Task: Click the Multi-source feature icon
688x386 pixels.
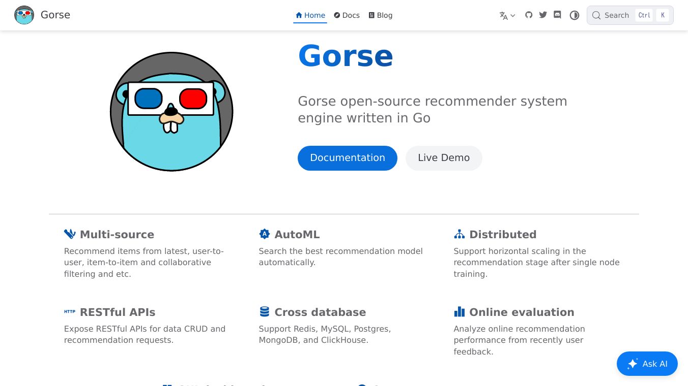Action: click(70, 234)
